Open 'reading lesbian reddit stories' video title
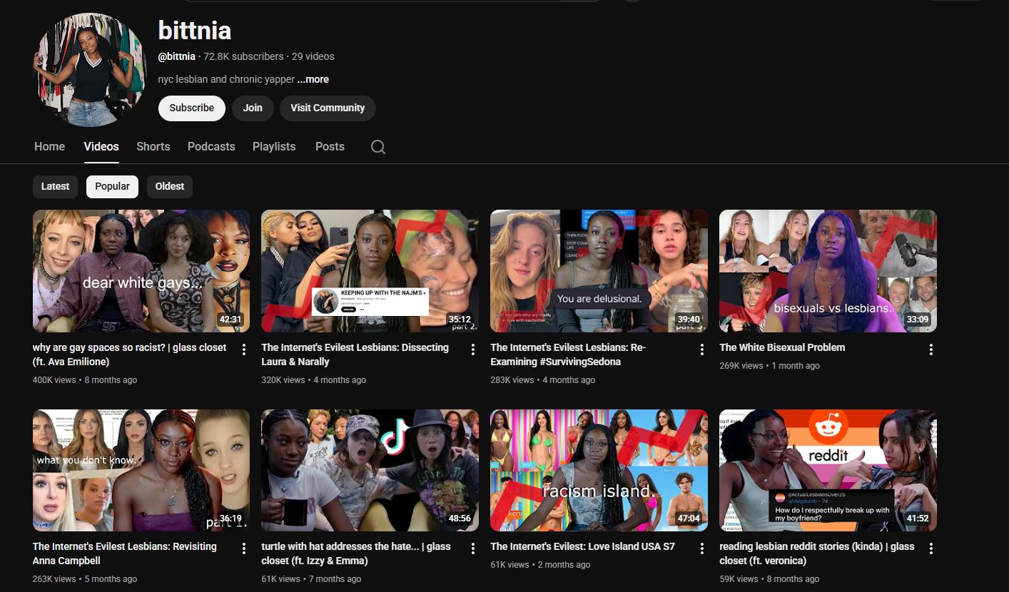This screenshot has width=1009, height=592. [817, 553]
